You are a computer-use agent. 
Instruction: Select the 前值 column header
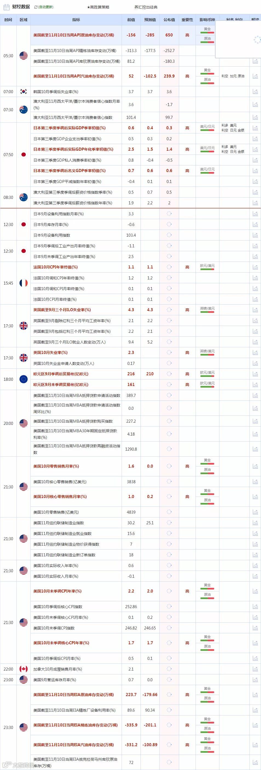click(131, 20)
